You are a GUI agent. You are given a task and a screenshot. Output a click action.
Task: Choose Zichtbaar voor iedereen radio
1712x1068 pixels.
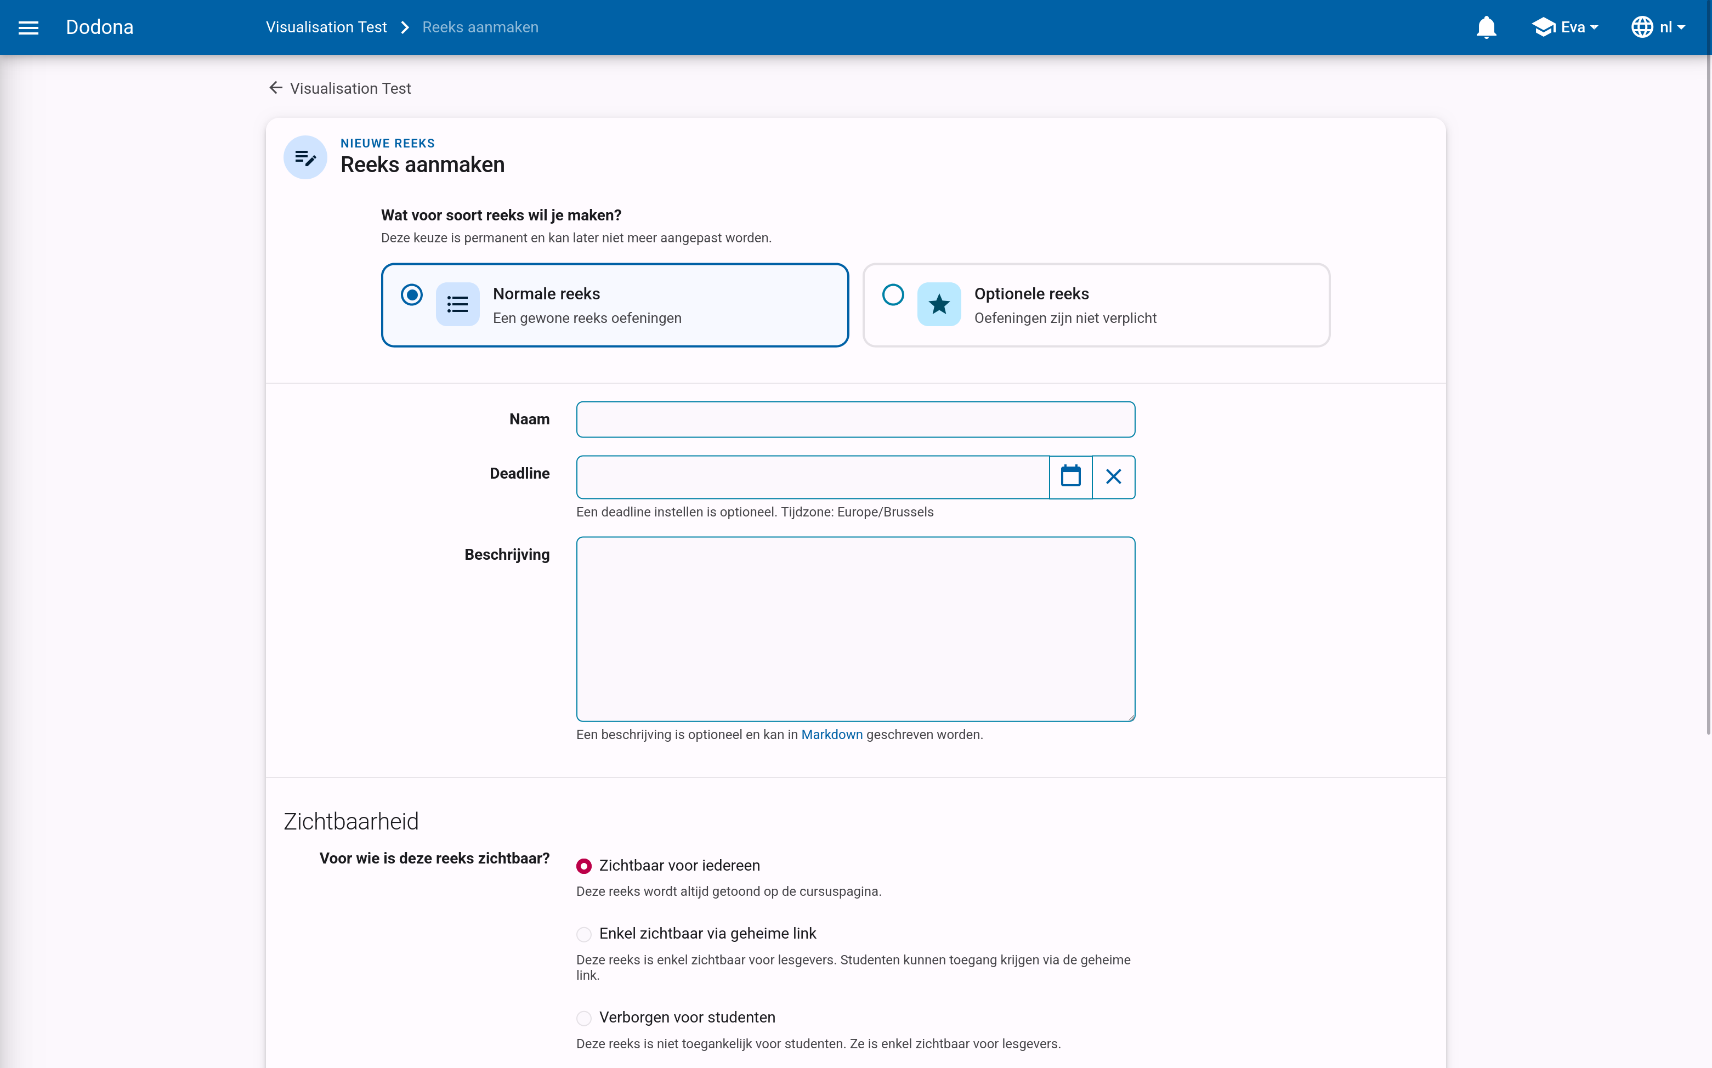(584, 866)
